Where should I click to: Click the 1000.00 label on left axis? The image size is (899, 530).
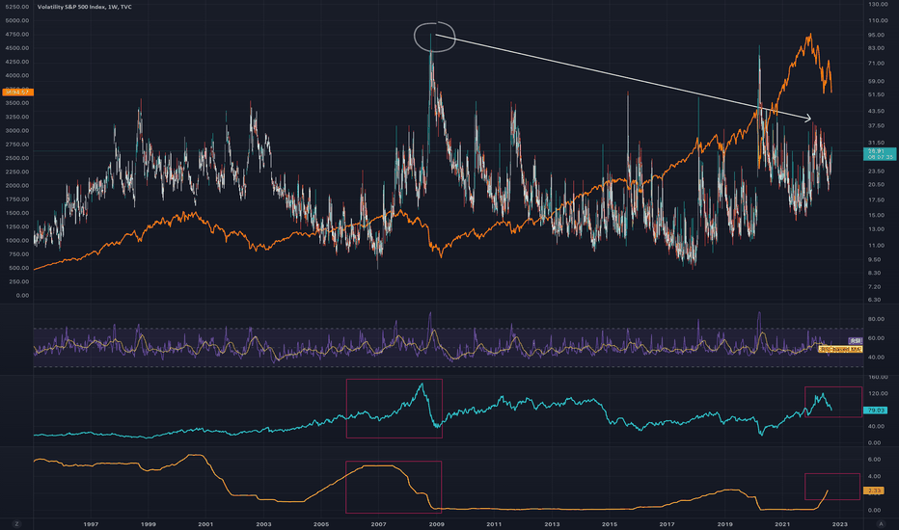pyautogui.click(x=16, y=241)
